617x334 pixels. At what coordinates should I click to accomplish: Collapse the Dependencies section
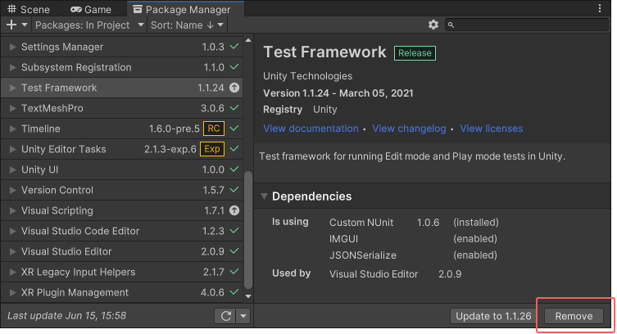(265, 196)
